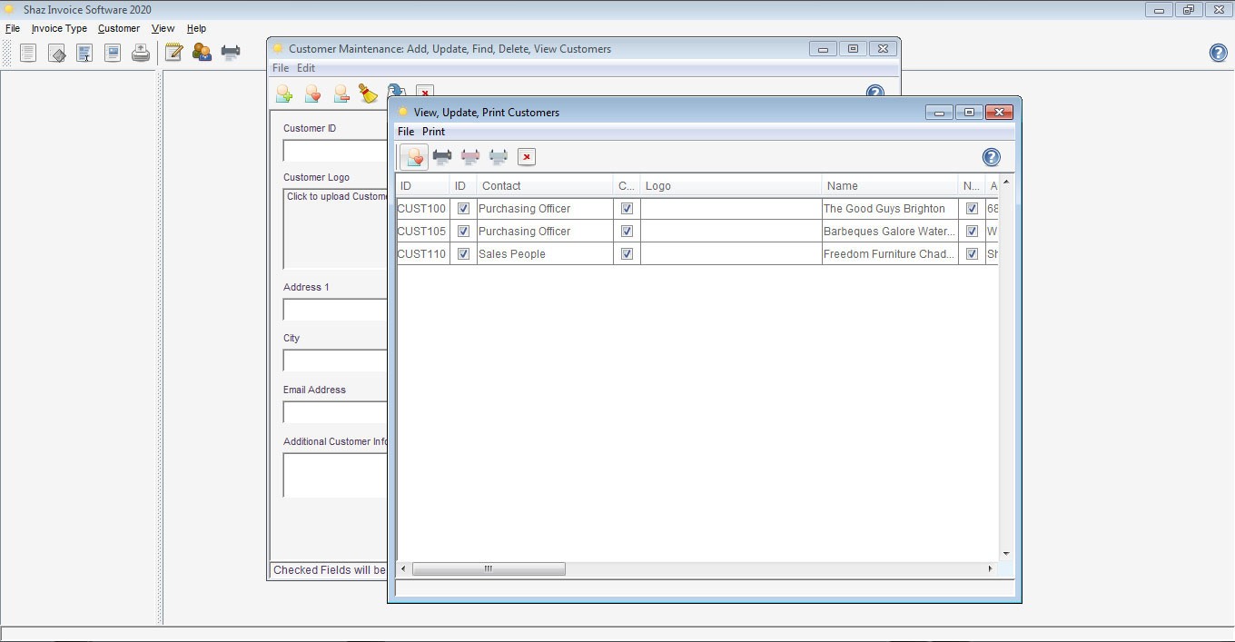This screenshot has height=642, width=1235.
Task: Click up arrow of vertical table scrollbar
Action: coord(1006,183)
